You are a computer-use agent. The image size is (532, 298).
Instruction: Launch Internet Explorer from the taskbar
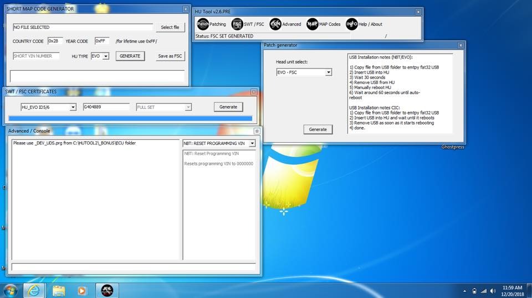(34, 291)
